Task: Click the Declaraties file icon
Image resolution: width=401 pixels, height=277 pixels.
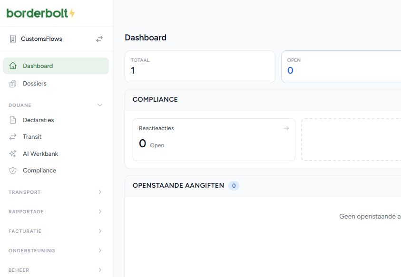Action: (13, 120)
